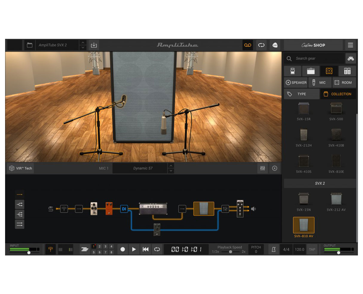Image resolution: width=363 pixels, height=294 pixels.
Task: Toggle the looper icon in top bar
Action: pyautogui.click(x=261, y=45)
